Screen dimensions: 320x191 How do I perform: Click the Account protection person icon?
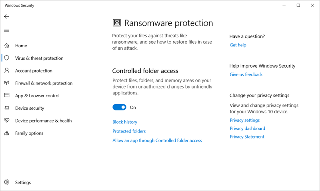(7, 70)
